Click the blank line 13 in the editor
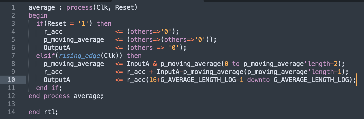The image size is (364, 119). click(162, 104)
